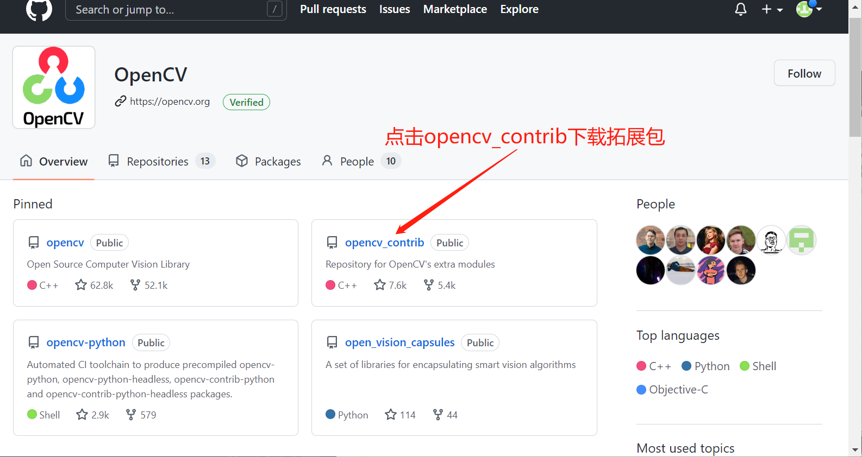The image size is (862, 457).
Task: View opencv forks 52.1k
Action: click(149, 285)
